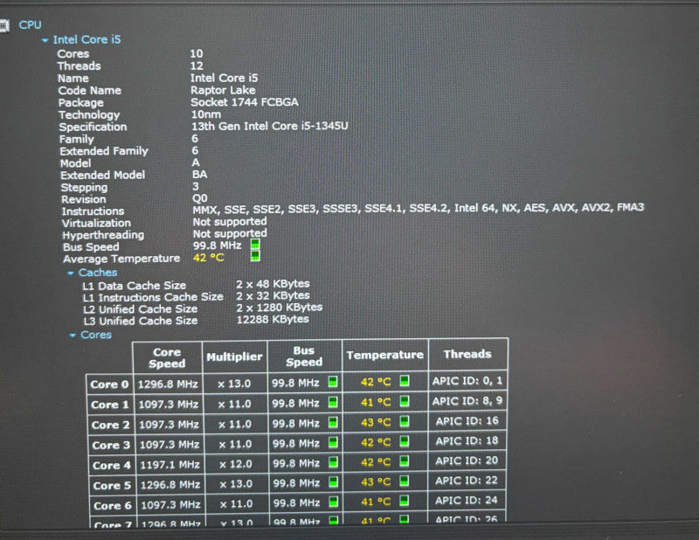The height and width of the screenshot is (540, 699).
Task: Click the L2 Unified Cache Size 2 x 1280 KBytes value
Action: (279, 308)
